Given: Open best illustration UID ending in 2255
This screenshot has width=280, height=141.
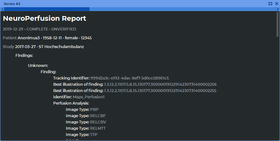Looking at the screenshot, I should [160, 91].
